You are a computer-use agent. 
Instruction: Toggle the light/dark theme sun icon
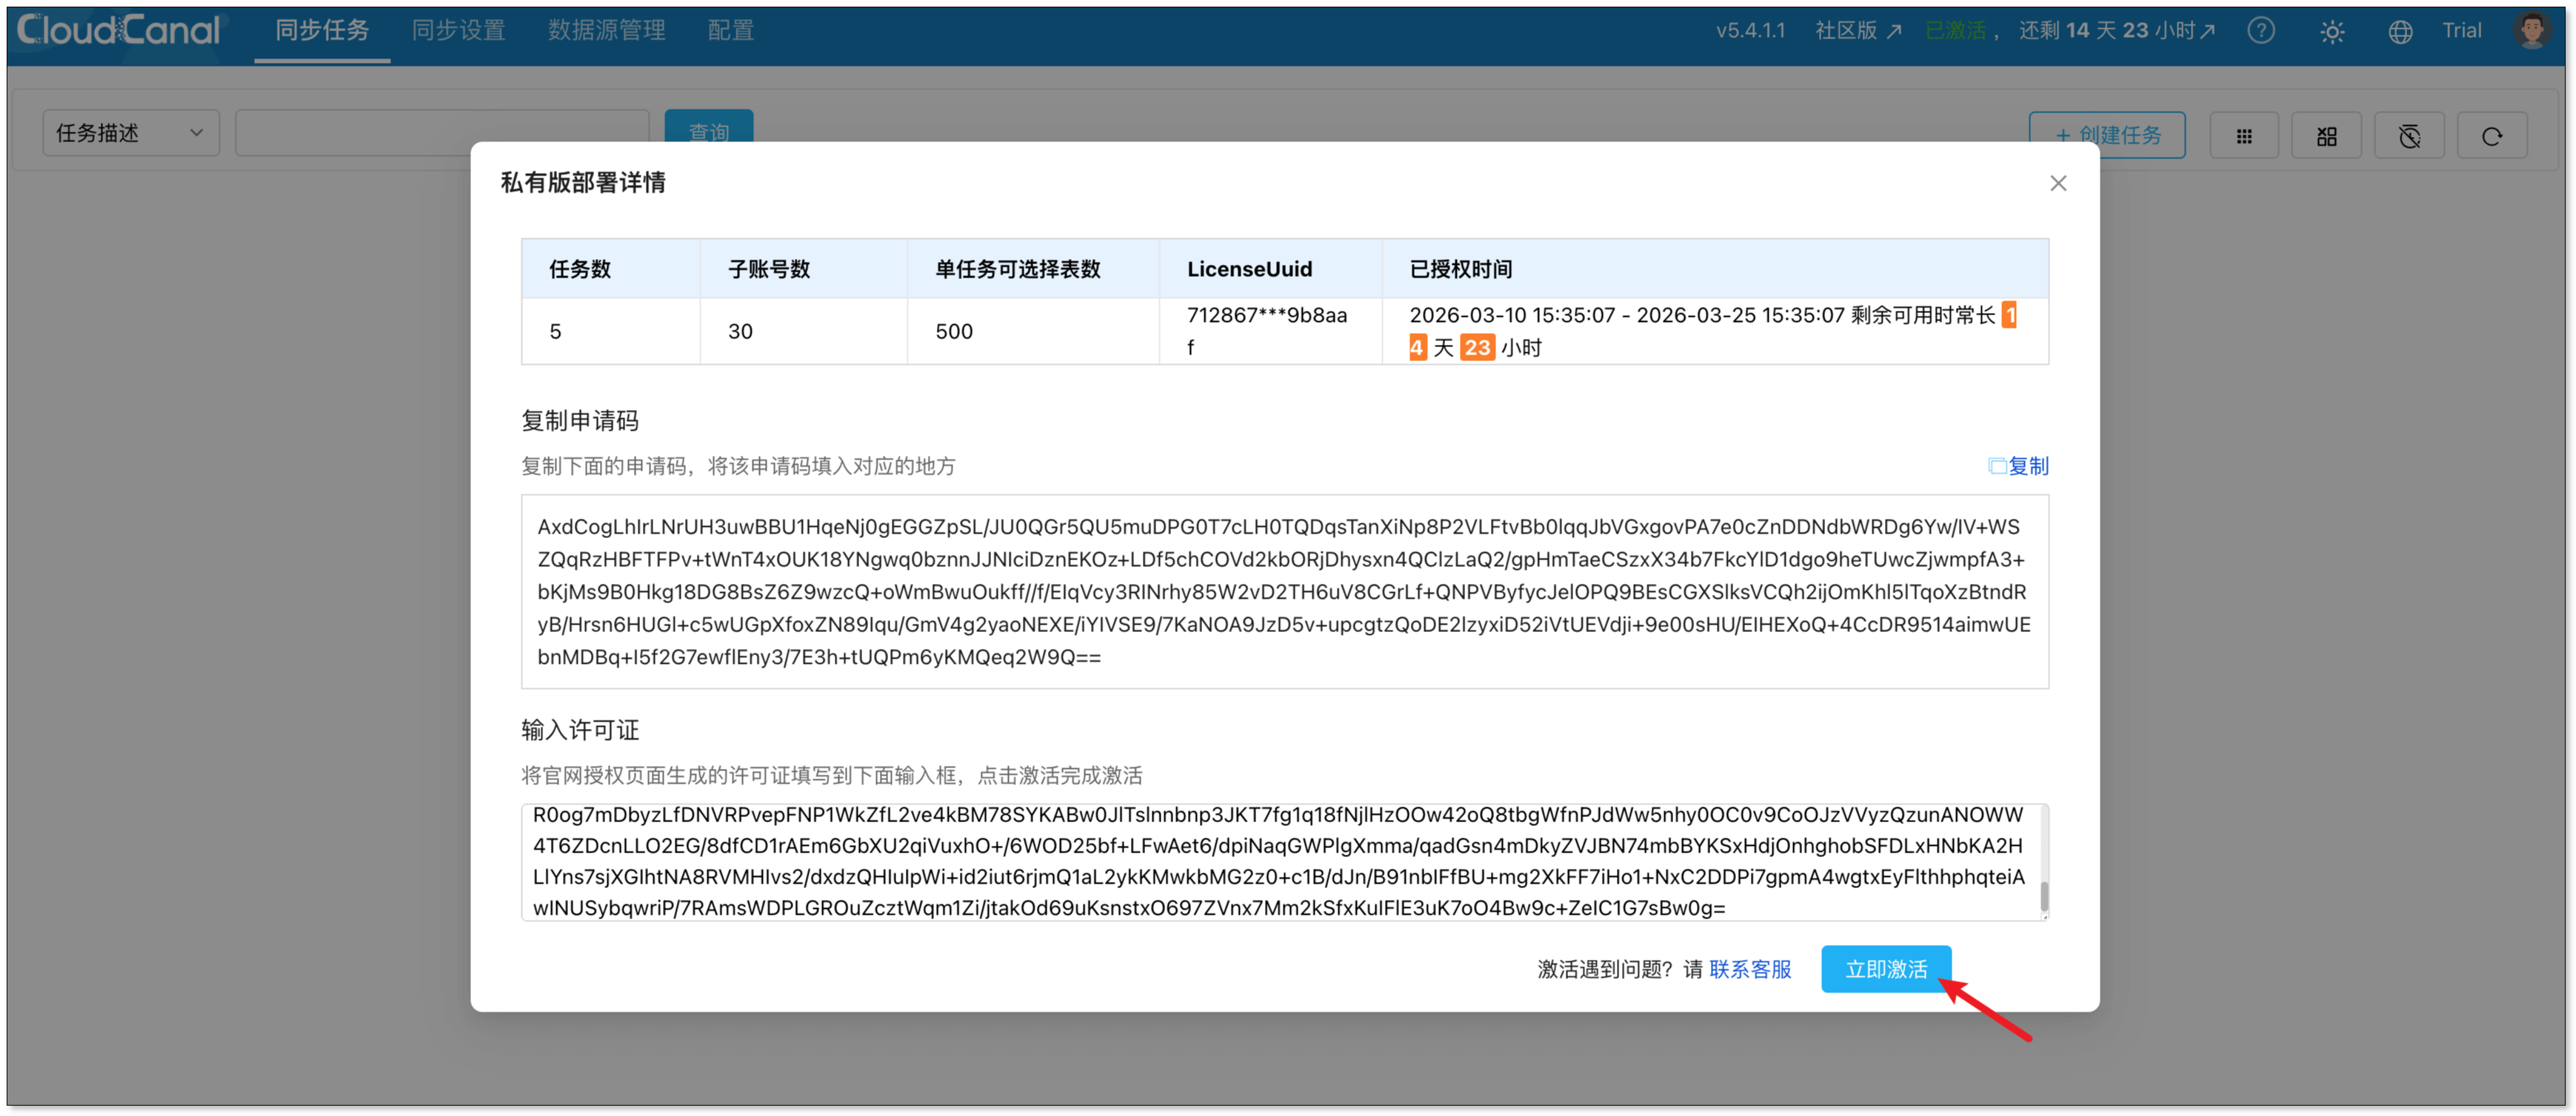coord(2332,32)
